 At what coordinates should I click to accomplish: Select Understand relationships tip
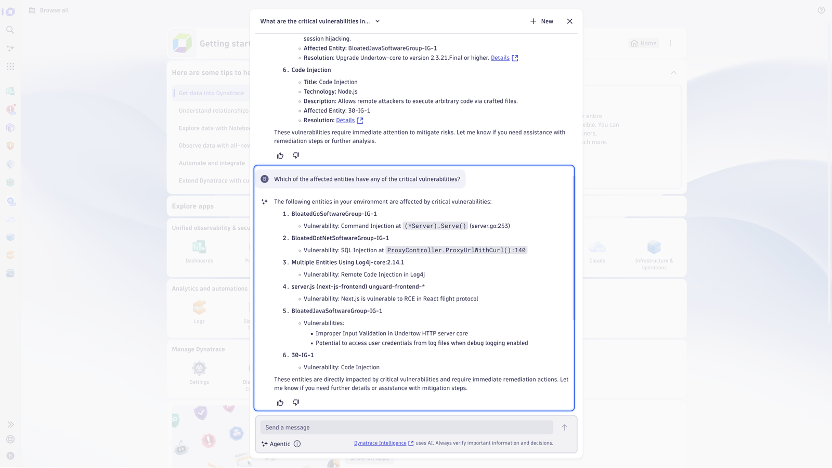click(x=214, y=111)
